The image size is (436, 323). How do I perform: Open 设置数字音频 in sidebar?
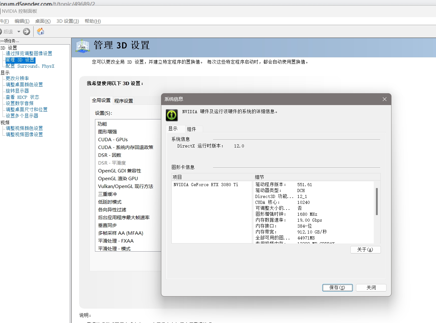20,104
